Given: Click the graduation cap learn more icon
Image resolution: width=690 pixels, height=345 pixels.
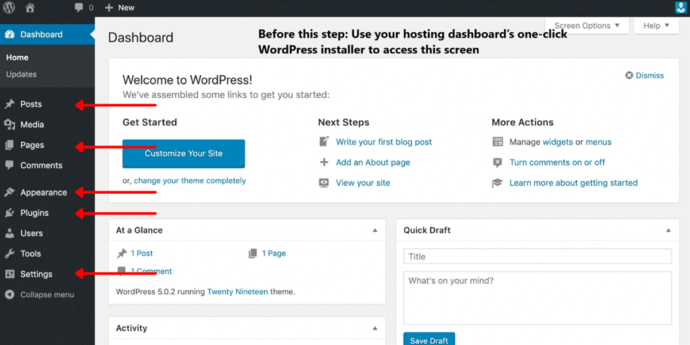Looking at the screenshot, I should click(x=498, y=183).
